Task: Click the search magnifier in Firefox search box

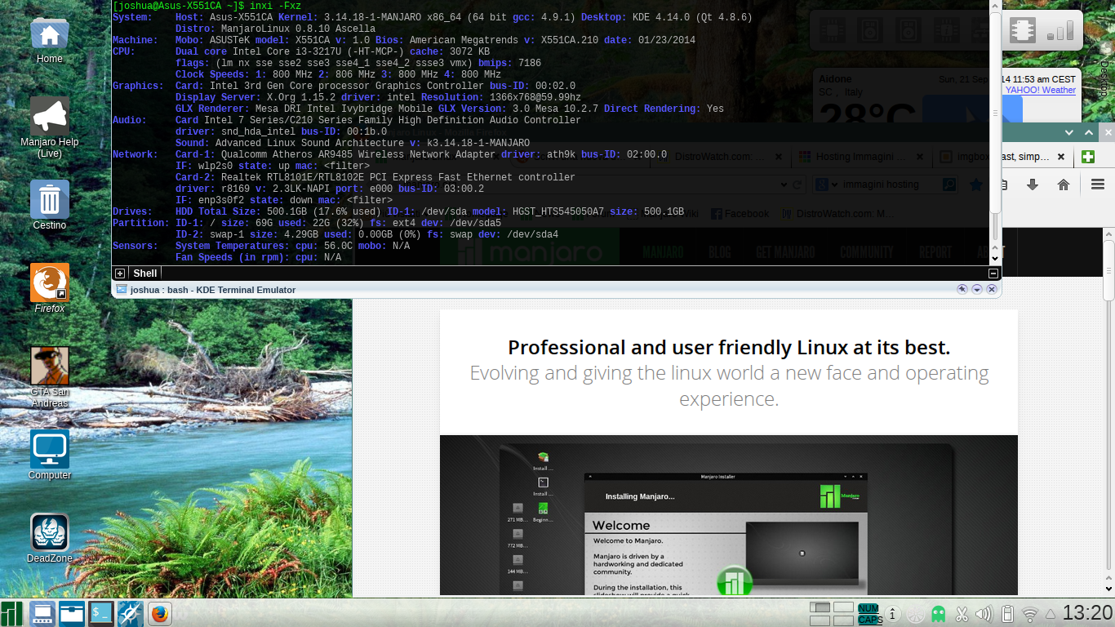Action: click(x=948, y=185)
